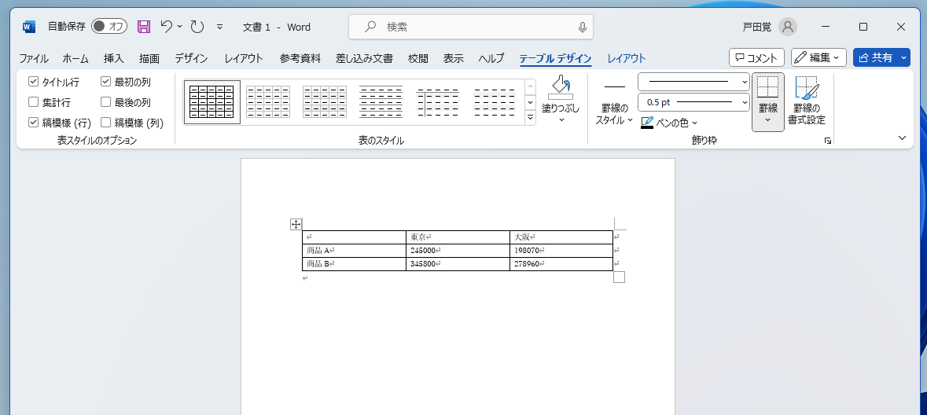Open the 校閲 tab
The image size is (927, 415).
point(418,58)
